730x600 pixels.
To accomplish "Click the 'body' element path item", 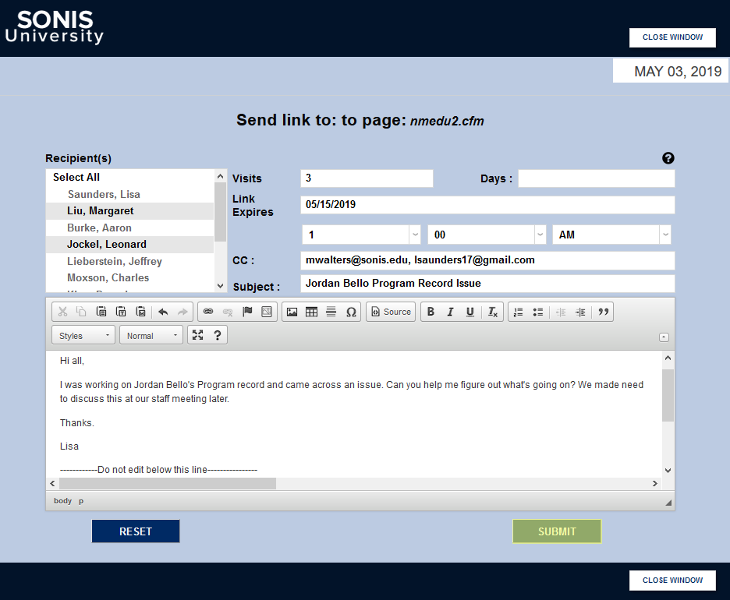I will pos(63,501).
